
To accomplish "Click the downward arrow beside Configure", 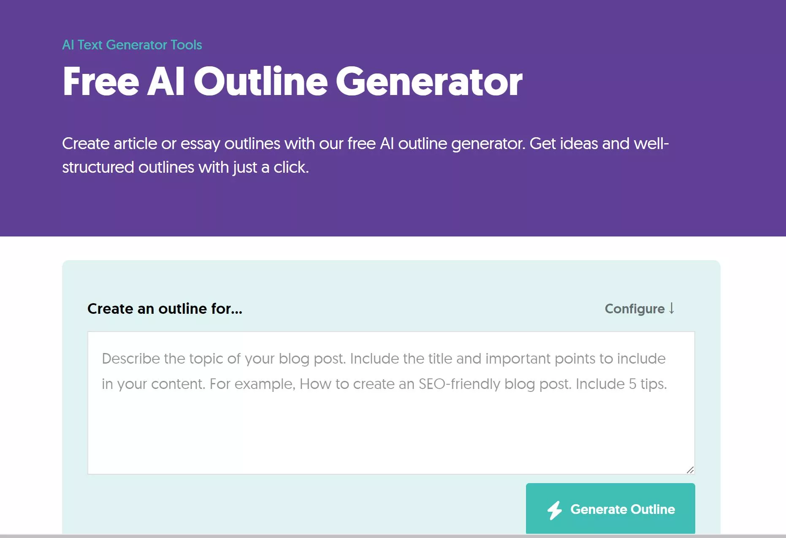I will pyautogui.click(x=672, y=309).
